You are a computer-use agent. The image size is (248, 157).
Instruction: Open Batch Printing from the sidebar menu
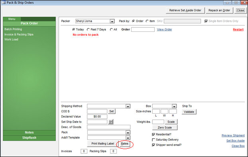pos(13,29)
